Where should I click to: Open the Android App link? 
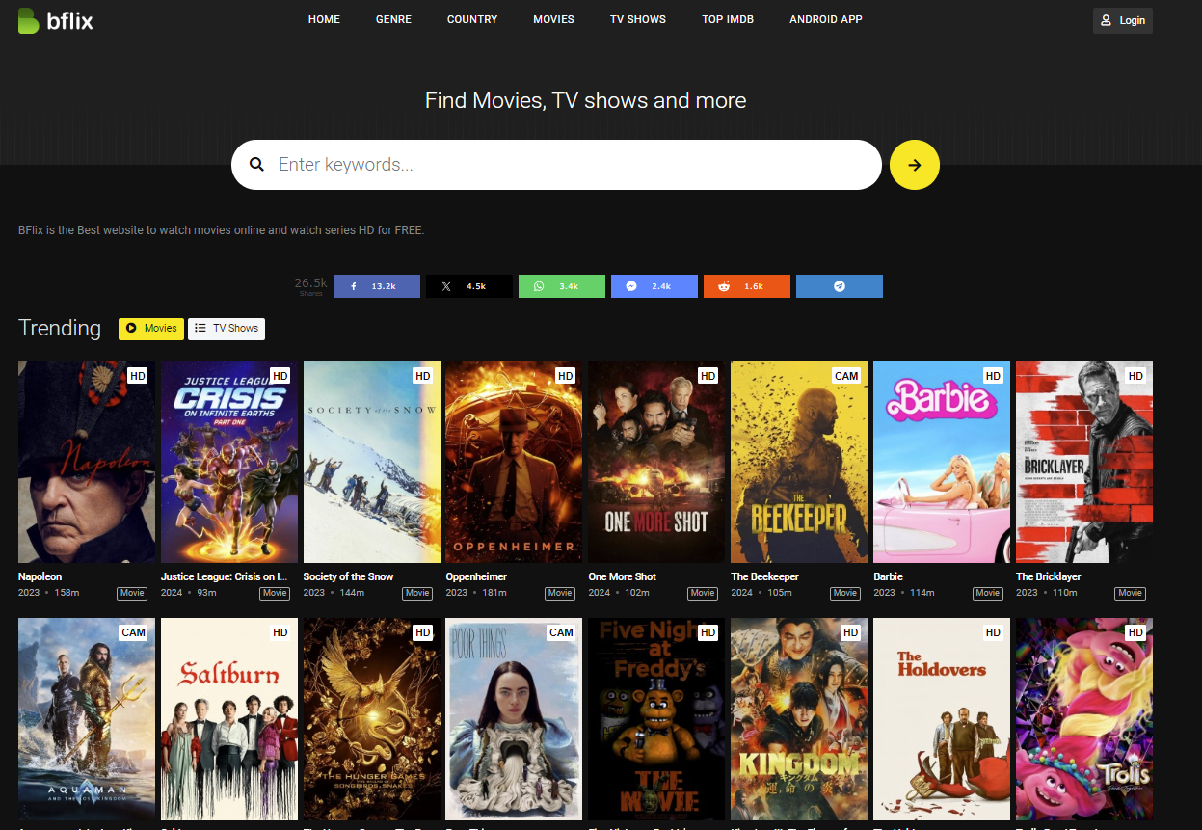pos(826,19)
